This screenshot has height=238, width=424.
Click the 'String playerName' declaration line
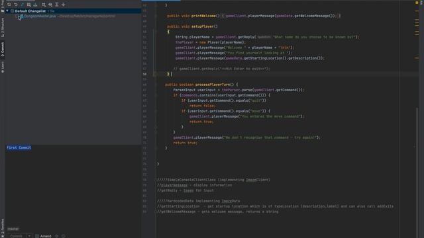[x=267, y=37]
